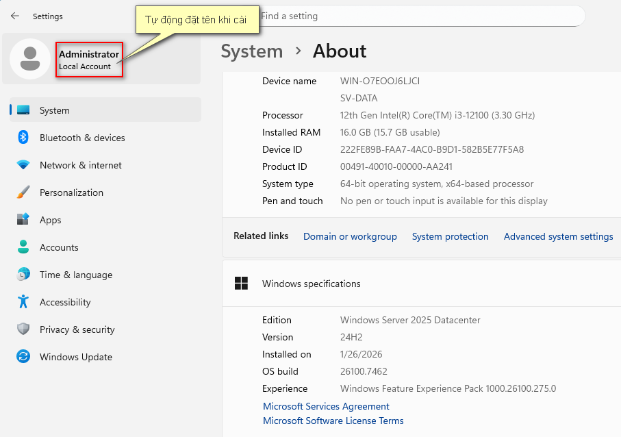The width and height of the screenshot is (621, 437).
Task: Open Network & internet settings label
Action: coord(81,165)
